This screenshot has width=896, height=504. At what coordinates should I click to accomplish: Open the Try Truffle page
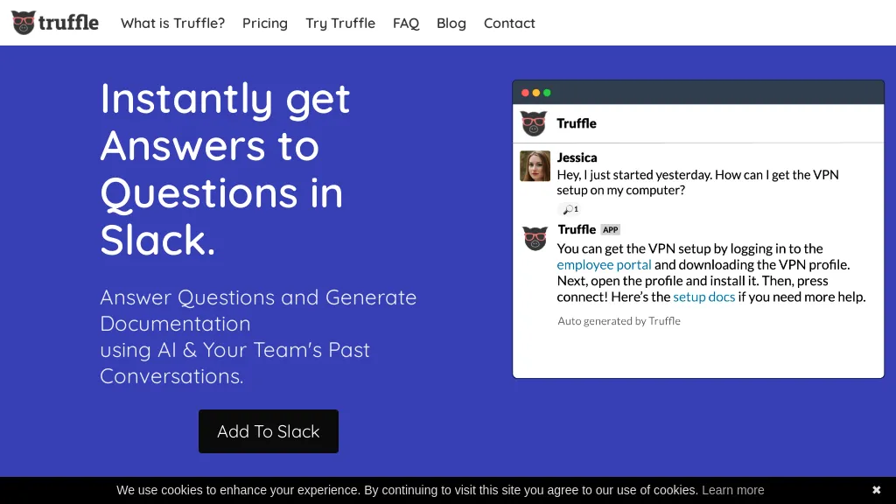coord(340,24)
